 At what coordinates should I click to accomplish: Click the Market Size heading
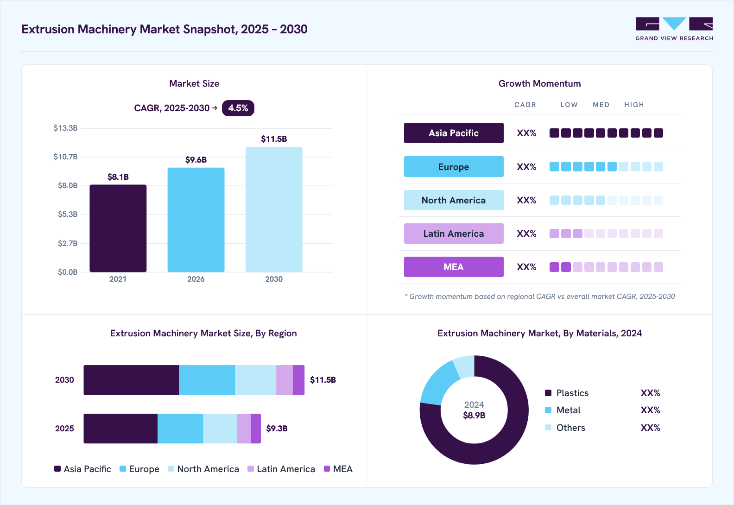[194, 83]
